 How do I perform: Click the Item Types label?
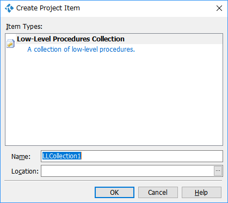click(24, 27)
